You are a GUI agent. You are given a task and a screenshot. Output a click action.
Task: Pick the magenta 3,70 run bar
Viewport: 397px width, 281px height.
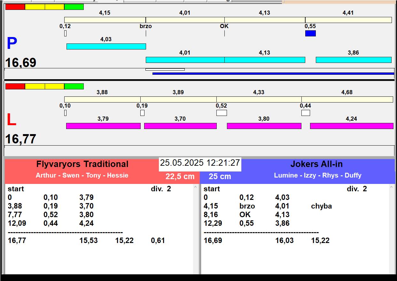point(180,126)
